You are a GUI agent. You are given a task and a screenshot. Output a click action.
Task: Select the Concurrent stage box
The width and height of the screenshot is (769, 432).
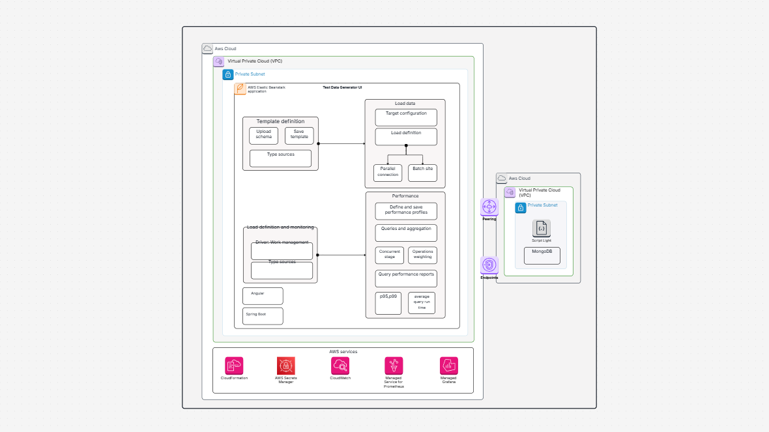(390, 255)
